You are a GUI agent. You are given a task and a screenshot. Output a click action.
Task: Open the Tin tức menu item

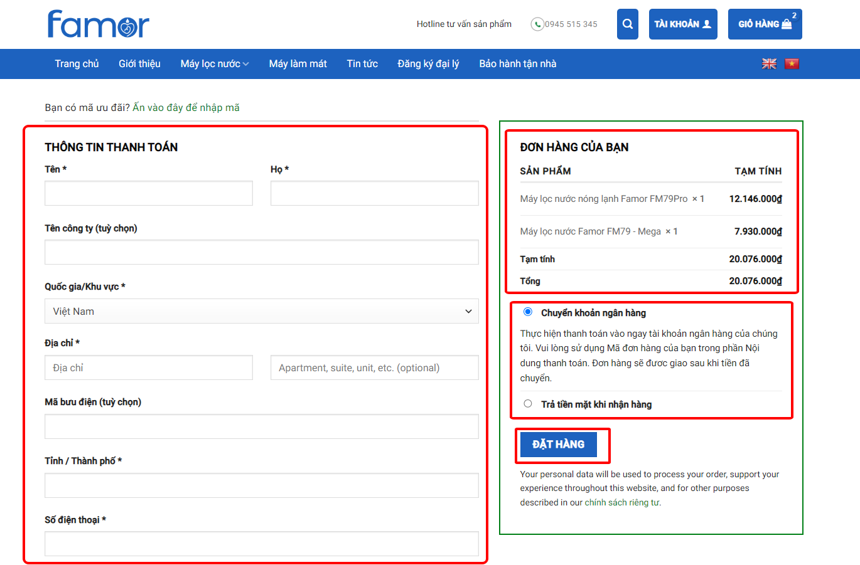point(362,63)
